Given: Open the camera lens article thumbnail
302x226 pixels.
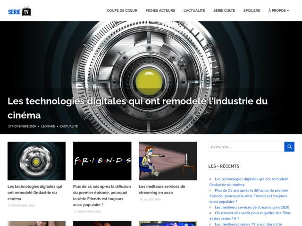Looking at the screenshot, I should pos(36,161).
